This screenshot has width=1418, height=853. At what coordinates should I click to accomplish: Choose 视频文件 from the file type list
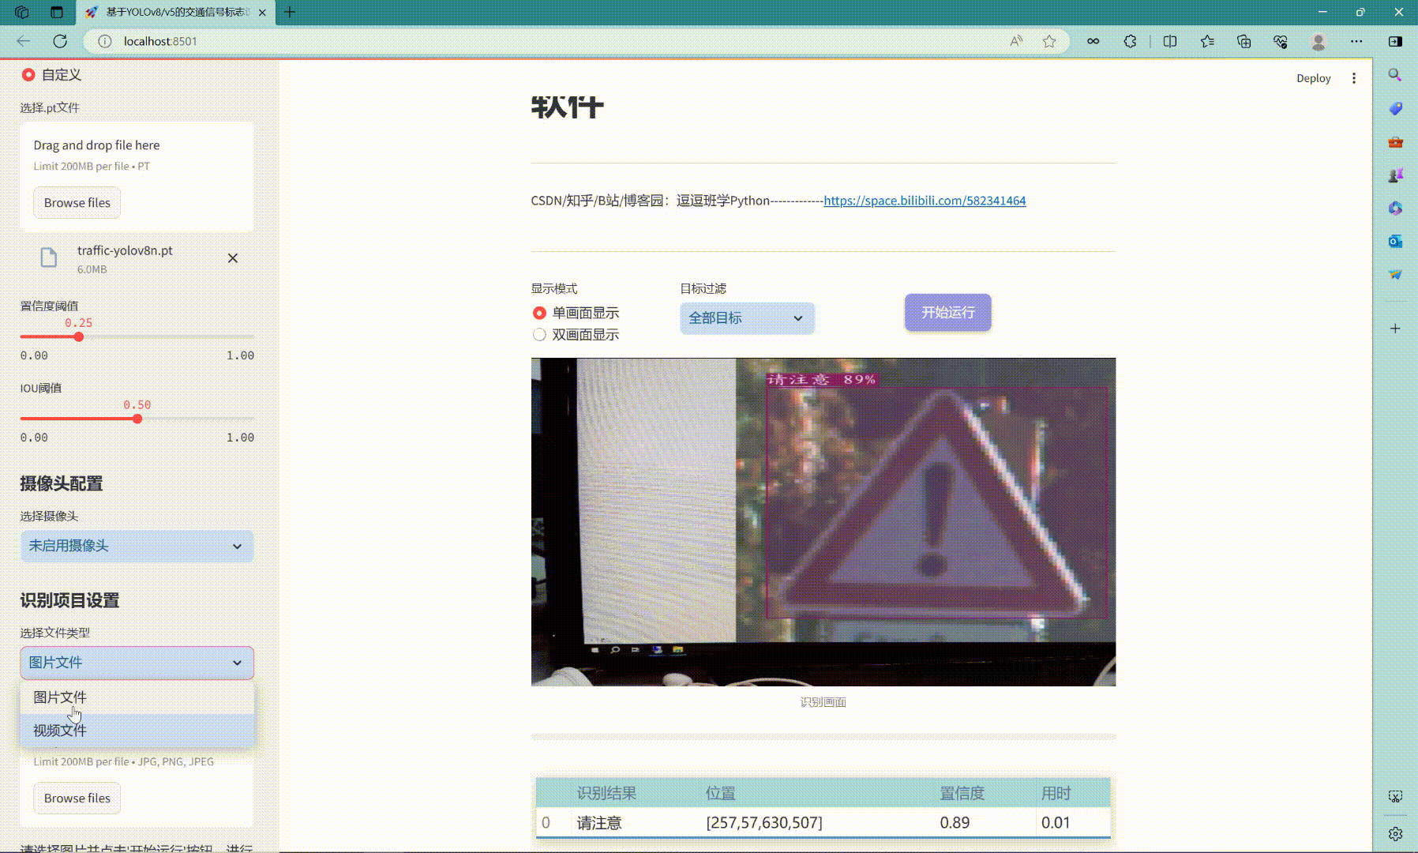[x=58, y=731]
